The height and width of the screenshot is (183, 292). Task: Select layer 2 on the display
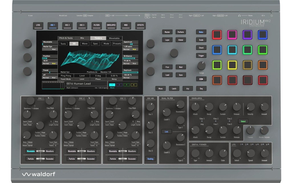pyautogui.click(x=119, y=85)
